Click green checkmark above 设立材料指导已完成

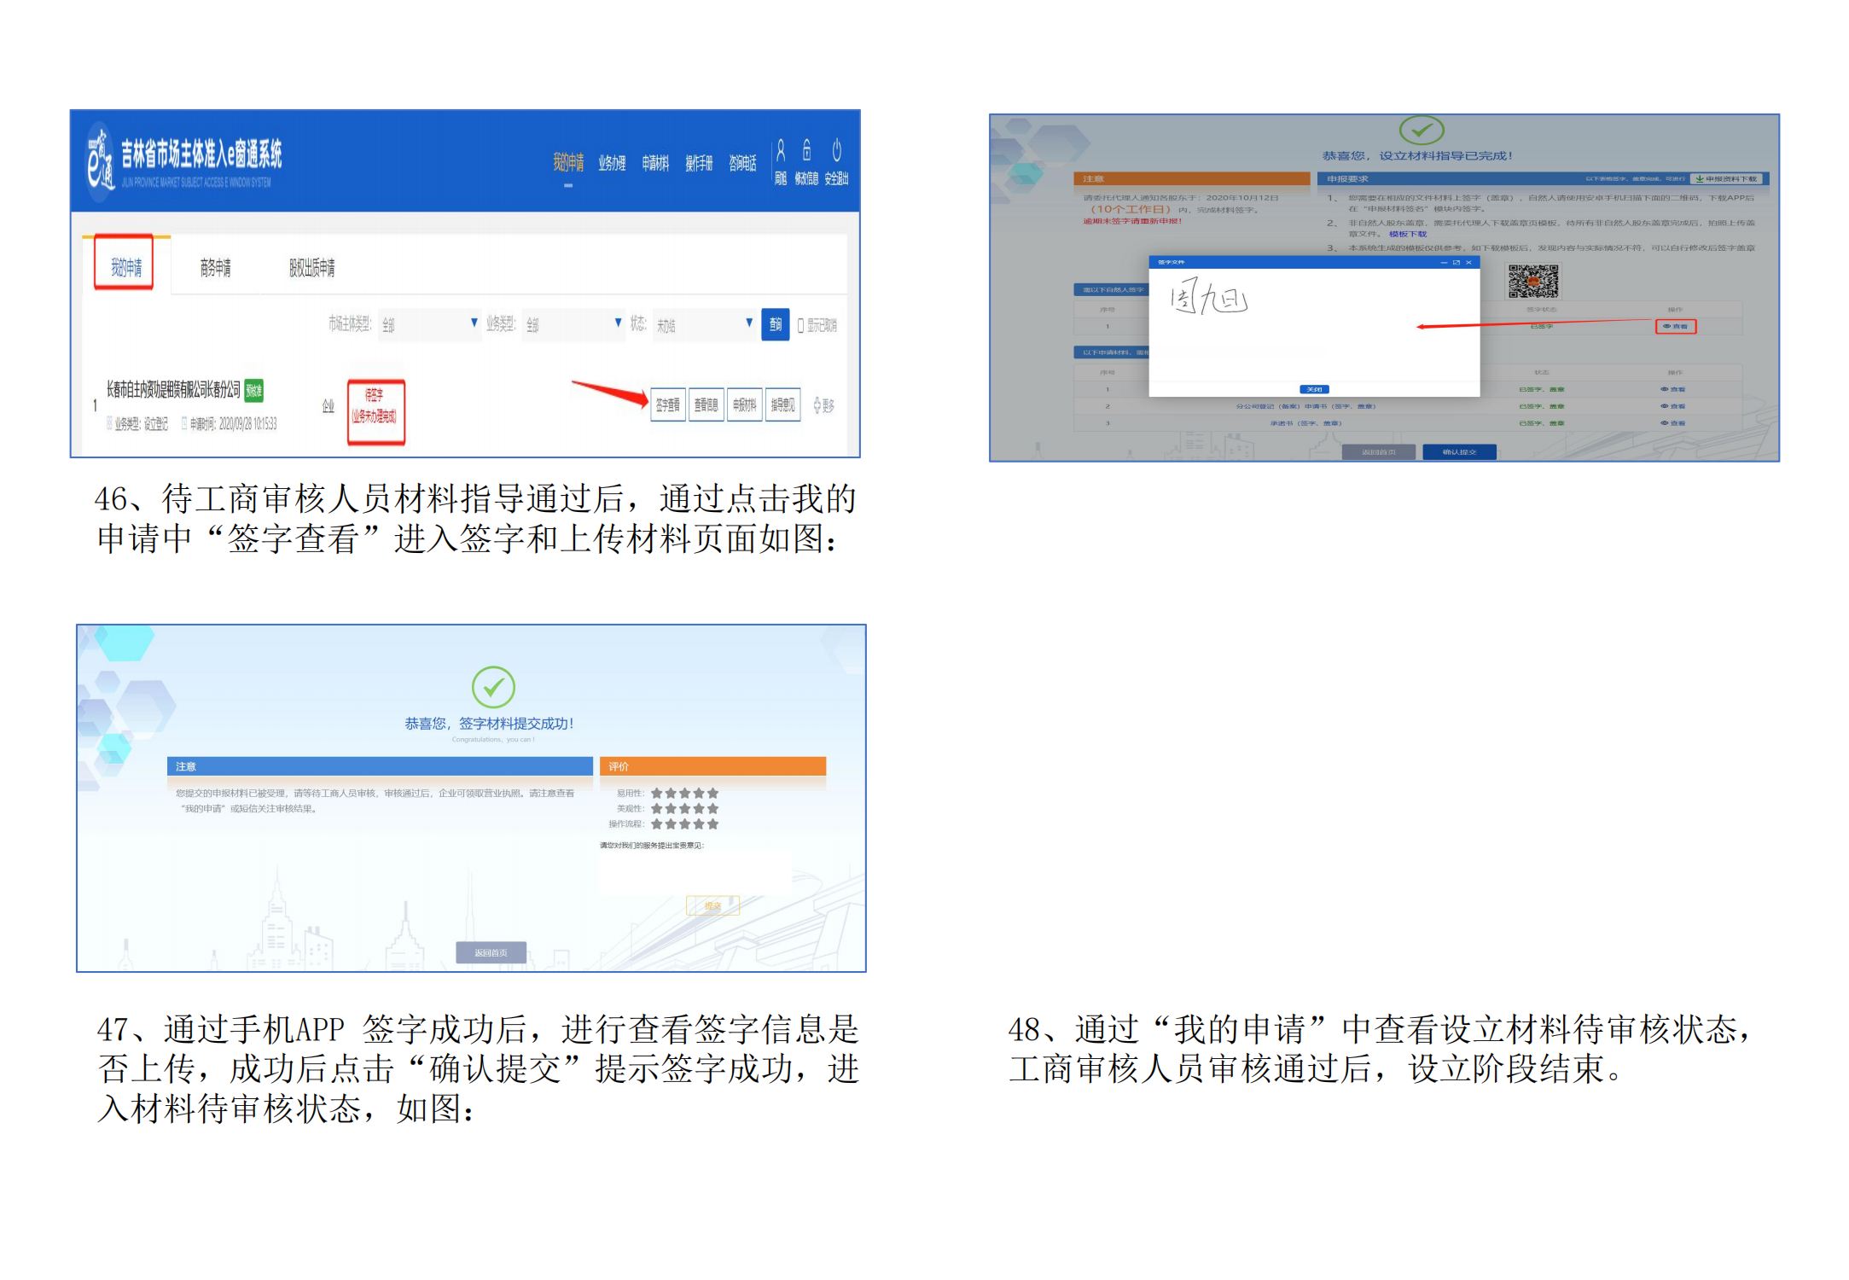[1422, 131]
